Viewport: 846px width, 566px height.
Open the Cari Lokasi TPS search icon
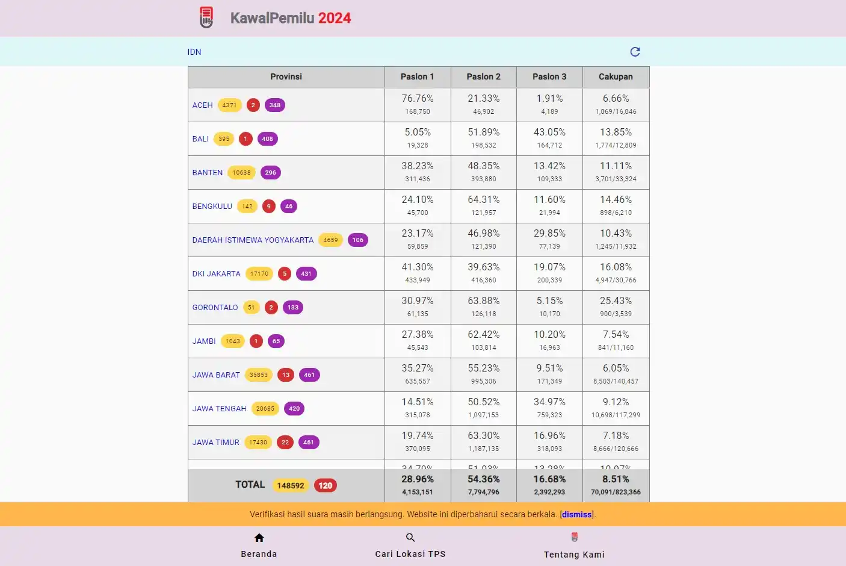tap(410, 538)
